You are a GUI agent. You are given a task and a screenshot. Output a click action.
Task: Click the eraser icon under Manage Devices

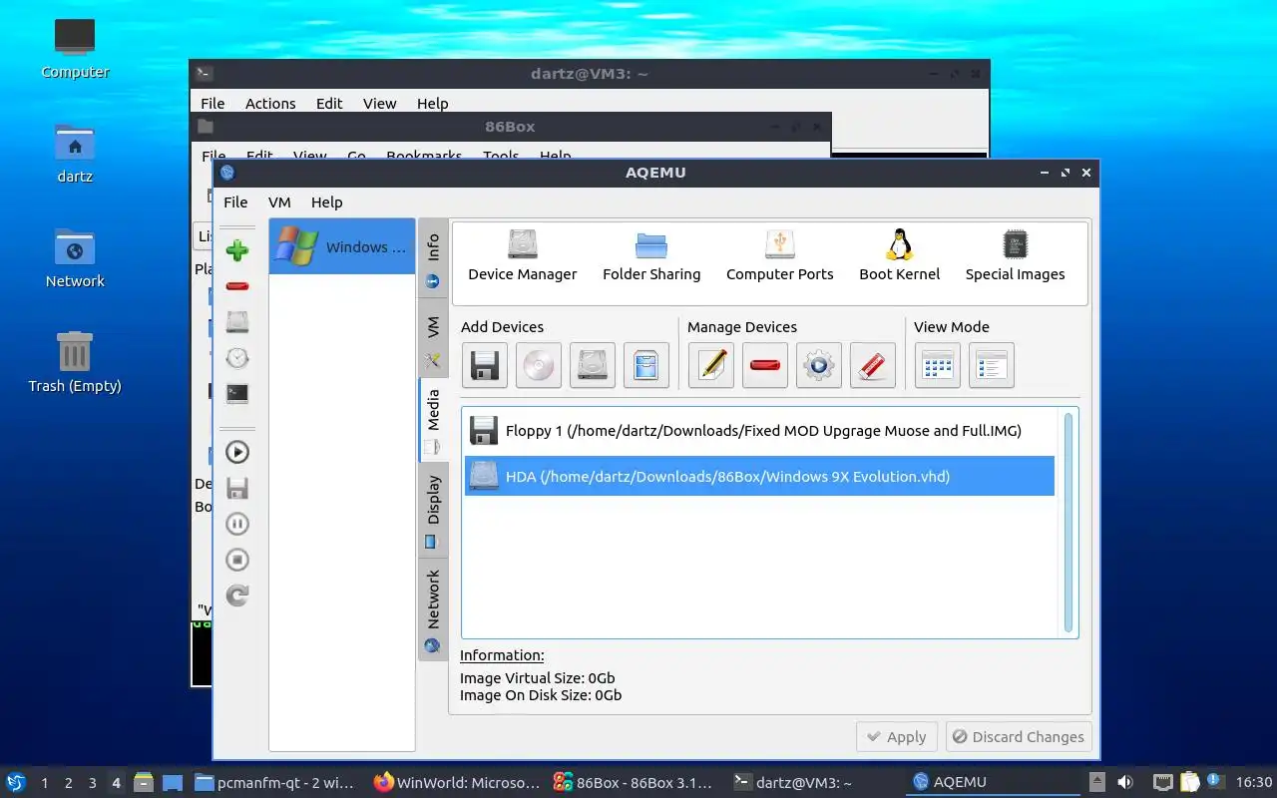tap(873, 365)
